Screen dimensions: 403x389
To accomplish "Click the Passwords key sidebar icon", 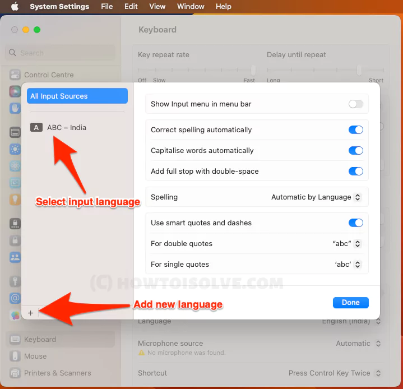I will (x=15, y=281).
